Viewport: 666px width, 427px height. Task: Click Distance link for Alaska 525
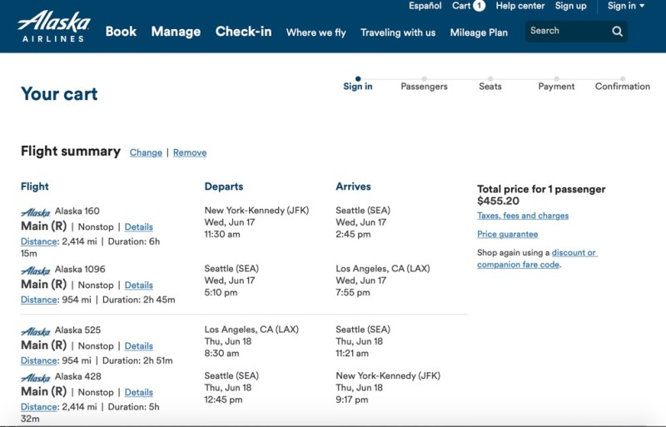tap(39, 360)
